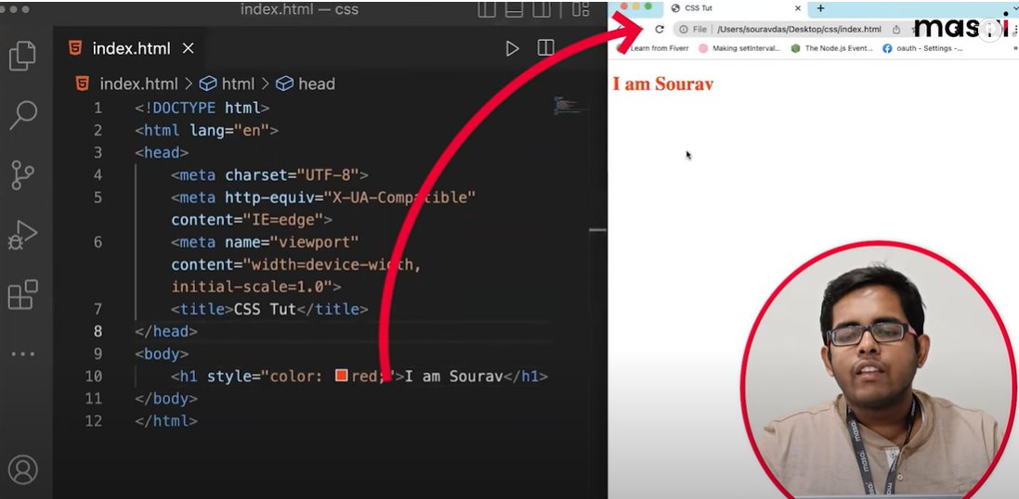The width and height of the screenshot is (1019, 499).
Task: Click line number 8 in the gutter
Action: click(x=98, y=332)
